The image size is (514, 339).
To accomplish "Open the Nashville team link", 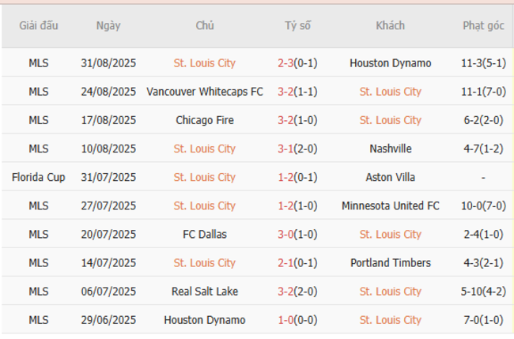I will pos(390,149).
